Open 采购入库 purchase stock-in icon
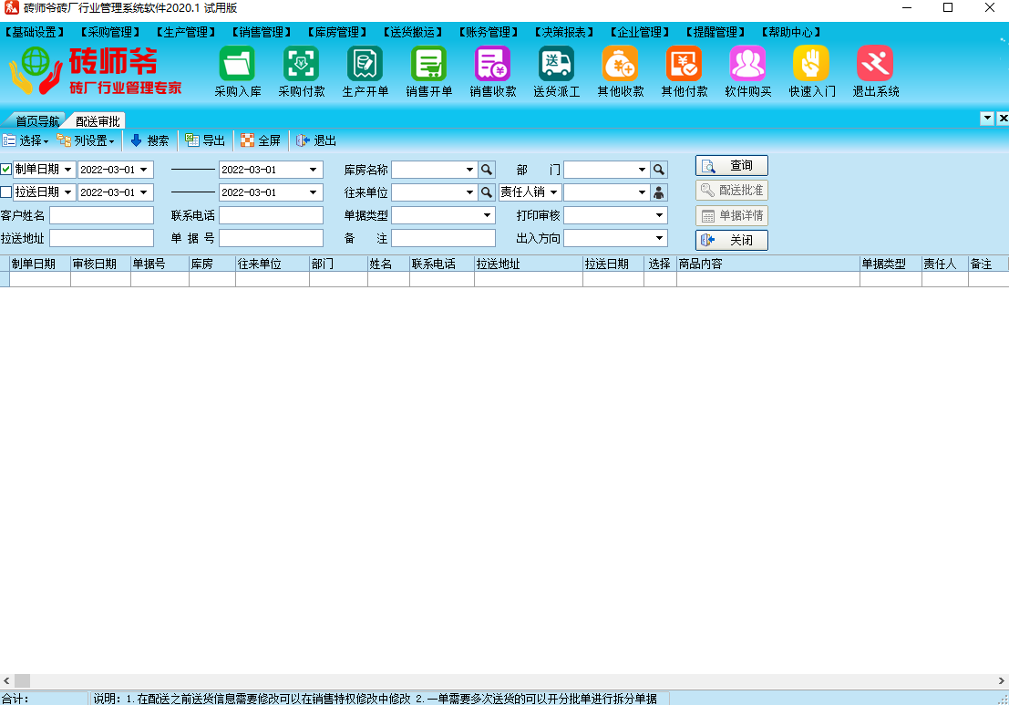The height and width of the screenshot is (705, 1009). click(x=238, y=71)
